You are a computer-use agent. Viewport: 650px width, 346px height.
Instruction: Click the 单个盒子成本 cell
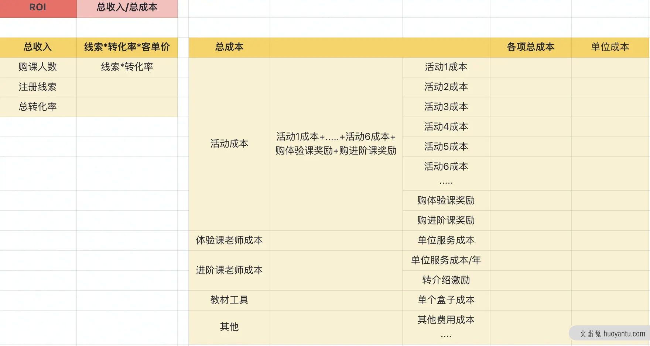pos(446,300)
